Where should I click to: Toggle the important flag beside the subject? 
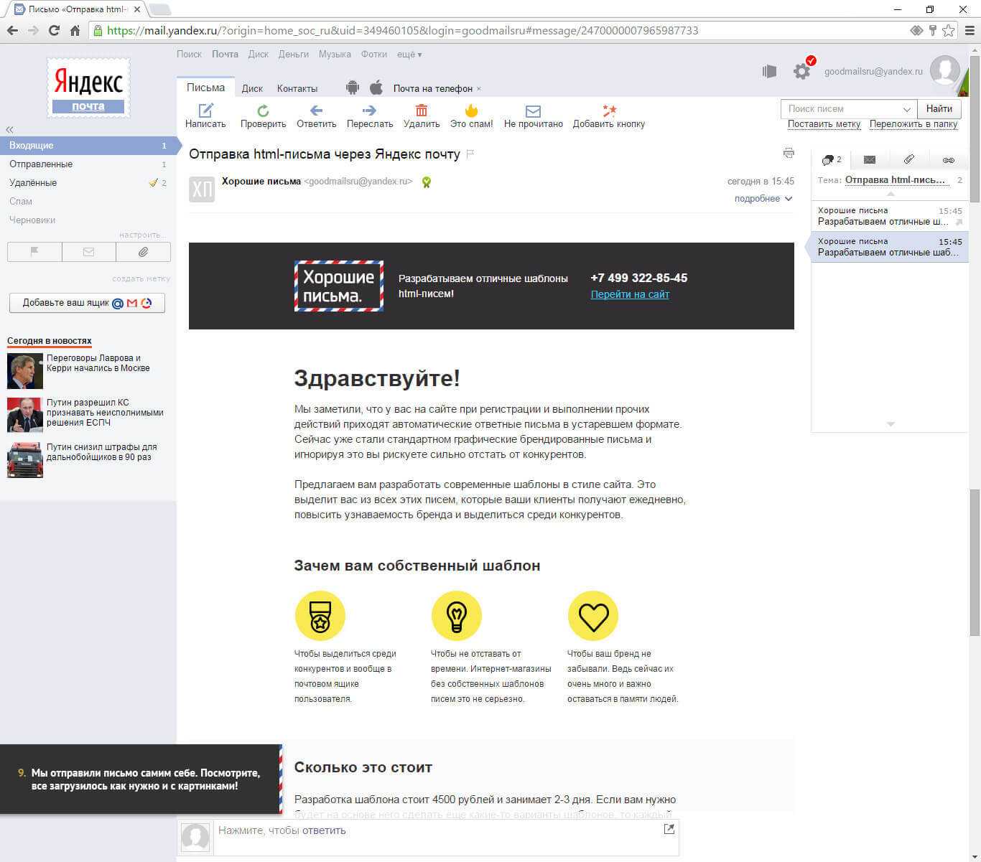pos(470,154)
